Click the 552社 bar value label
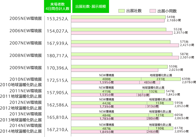196x137 pixels. coord(178,29)
